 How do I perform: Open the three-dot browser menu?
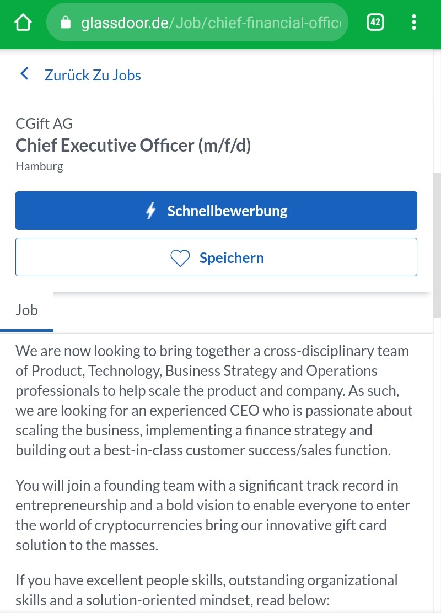(x=414, y=23)
